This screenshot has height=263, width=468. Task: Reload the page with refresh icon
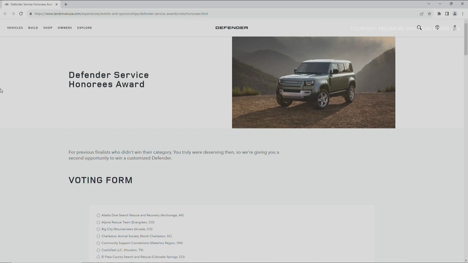pos(21,14)
